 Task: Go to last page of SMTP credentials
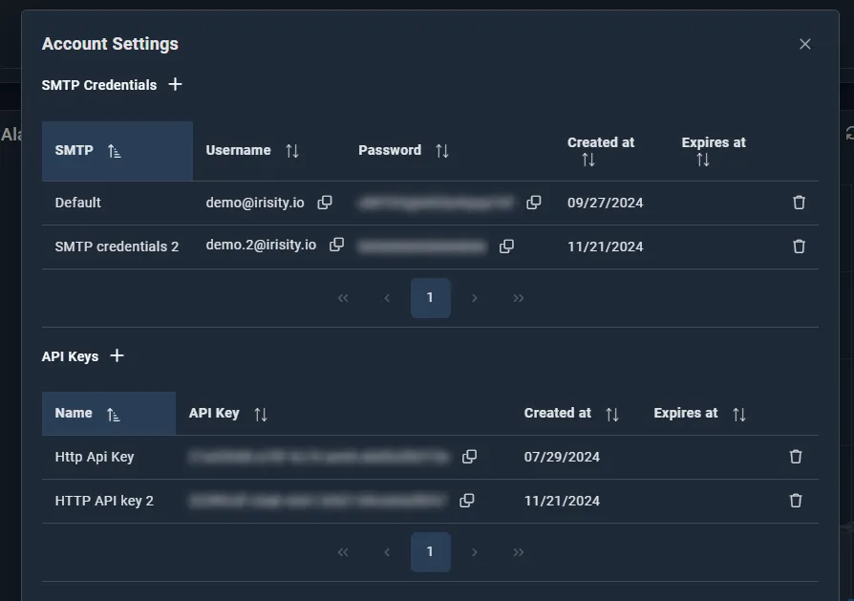tap(518, 298)
